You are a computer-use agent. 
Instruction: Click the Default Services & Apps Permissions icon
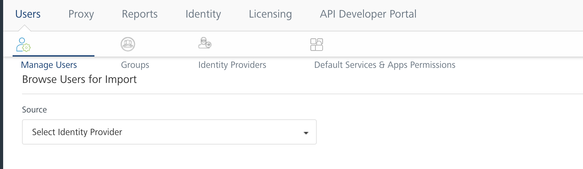(x=317, y=45)
